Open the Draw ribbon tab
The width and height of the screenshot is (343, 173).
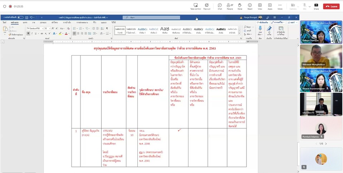click(x=33, y=22)
